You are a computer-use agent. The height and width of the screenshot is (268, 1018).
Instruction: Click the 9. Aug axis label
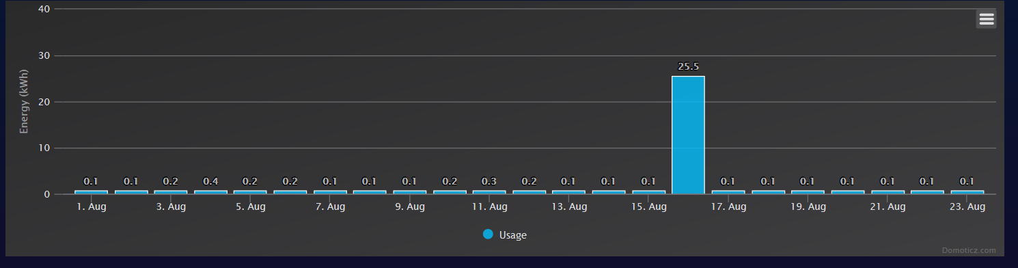point(409,206)
